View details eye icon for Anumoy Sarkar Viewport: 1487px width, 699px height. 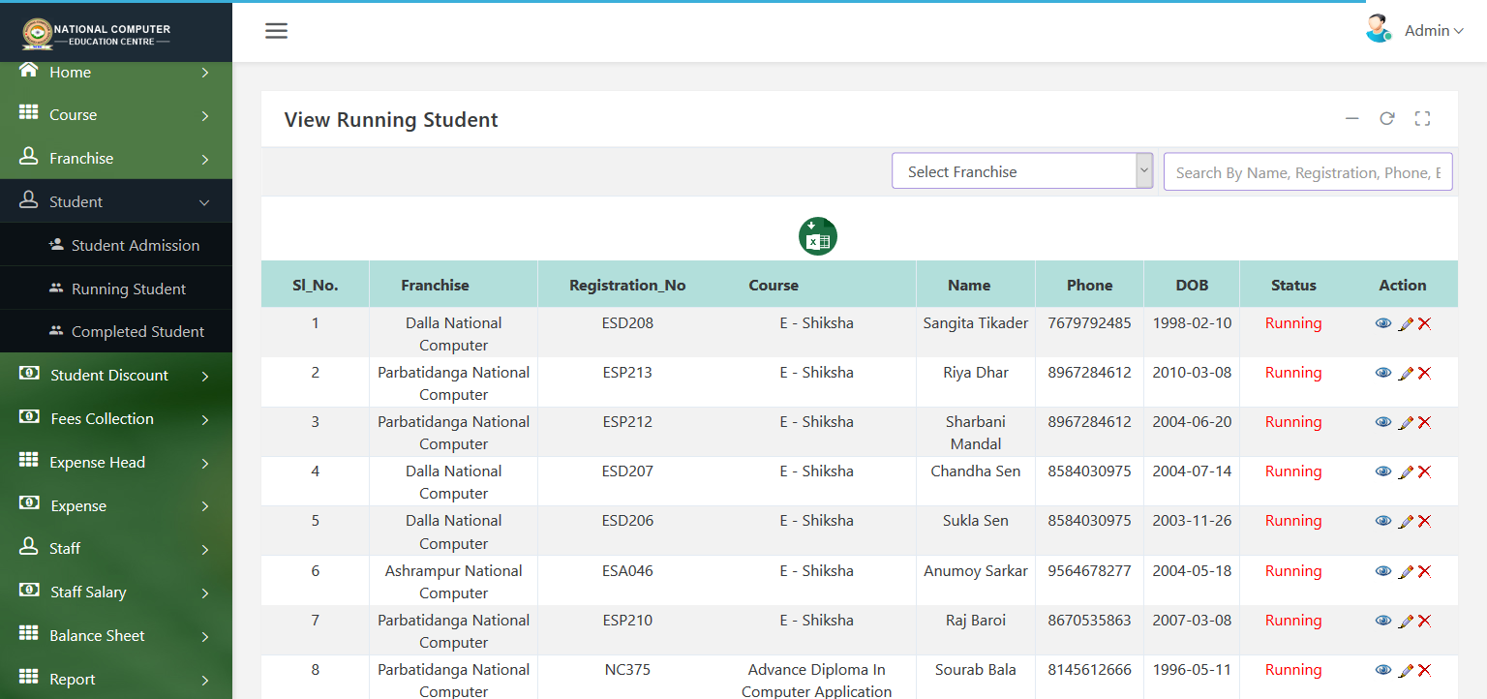tap(1383, 571)
